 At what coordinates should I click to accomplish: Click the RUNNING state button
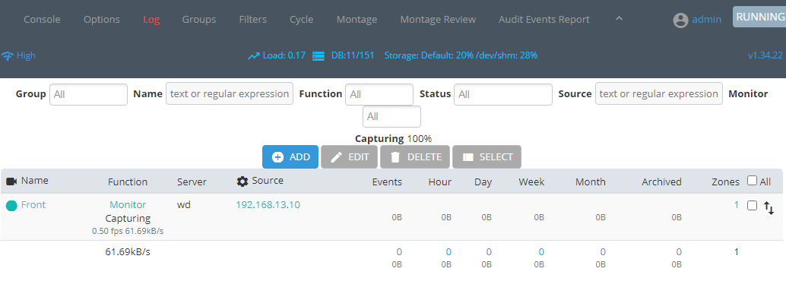759,17
